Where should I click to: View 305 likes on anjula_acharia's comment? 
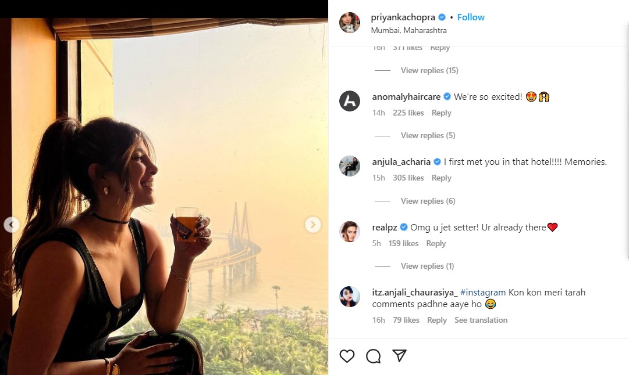click(408, 178)
